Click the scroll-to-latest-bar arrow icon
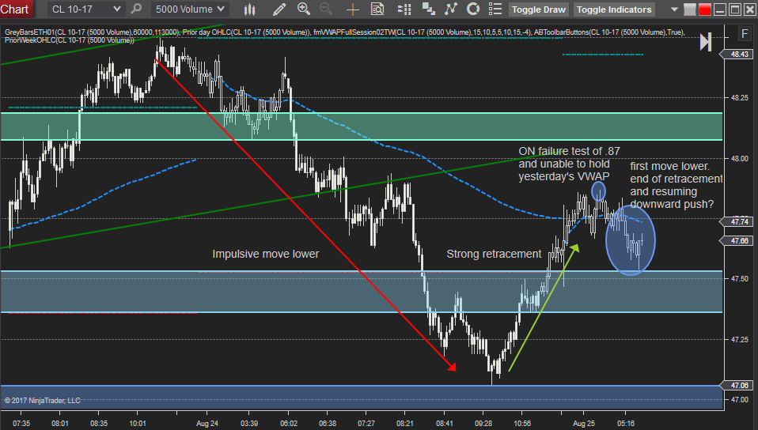This screenshot has height=430, width=758. tap(706, 42)
